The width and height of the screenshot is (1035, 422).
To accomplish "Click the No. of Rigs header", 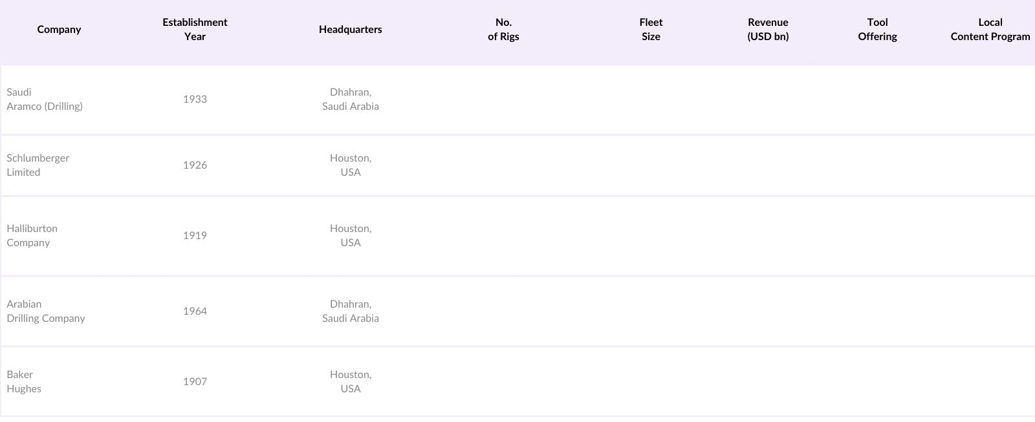I will pyautogui.click(x=503, y=30).
